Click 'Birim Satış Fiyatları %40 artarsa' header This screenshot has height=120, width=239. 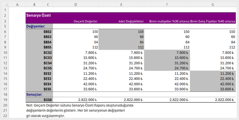click(213, 21)
